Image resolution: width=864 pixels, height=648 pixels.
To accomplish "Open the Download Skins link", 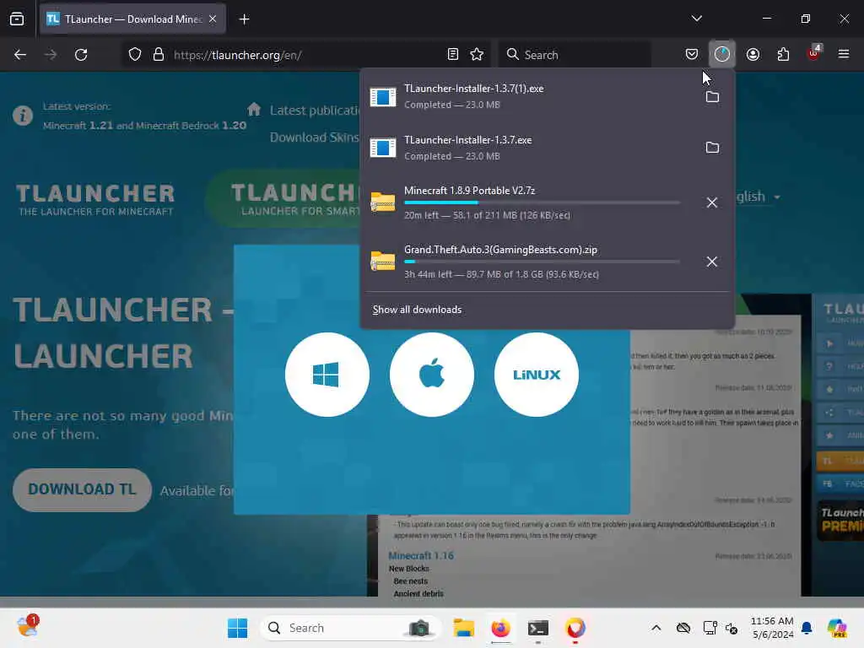I will pos(314,138).
